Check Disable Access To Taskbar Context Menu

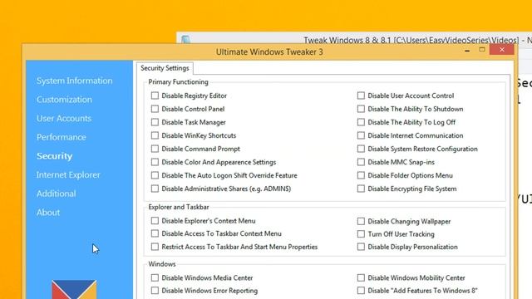click(x=155, y=233)
